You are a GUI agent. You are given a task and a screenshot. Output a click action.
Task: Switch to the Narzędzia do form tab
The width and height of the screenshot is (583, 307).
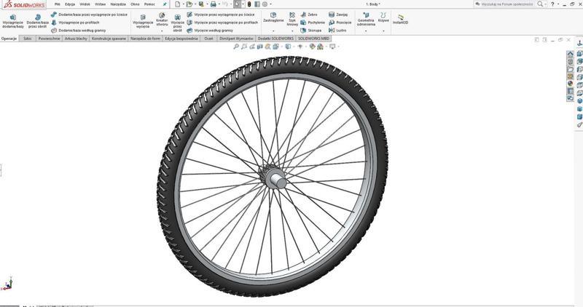click(x=145, y=39)
